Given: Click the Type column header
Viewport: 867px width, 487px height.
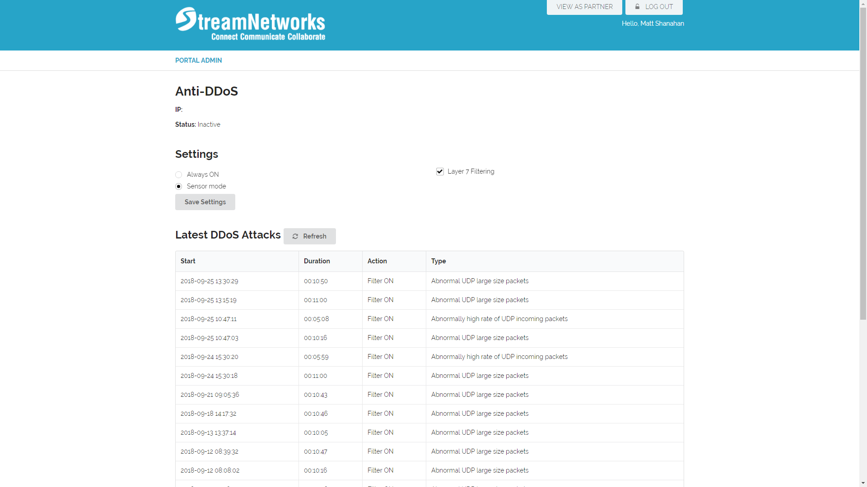Looking at the screenshot, I should pos(439,261).
